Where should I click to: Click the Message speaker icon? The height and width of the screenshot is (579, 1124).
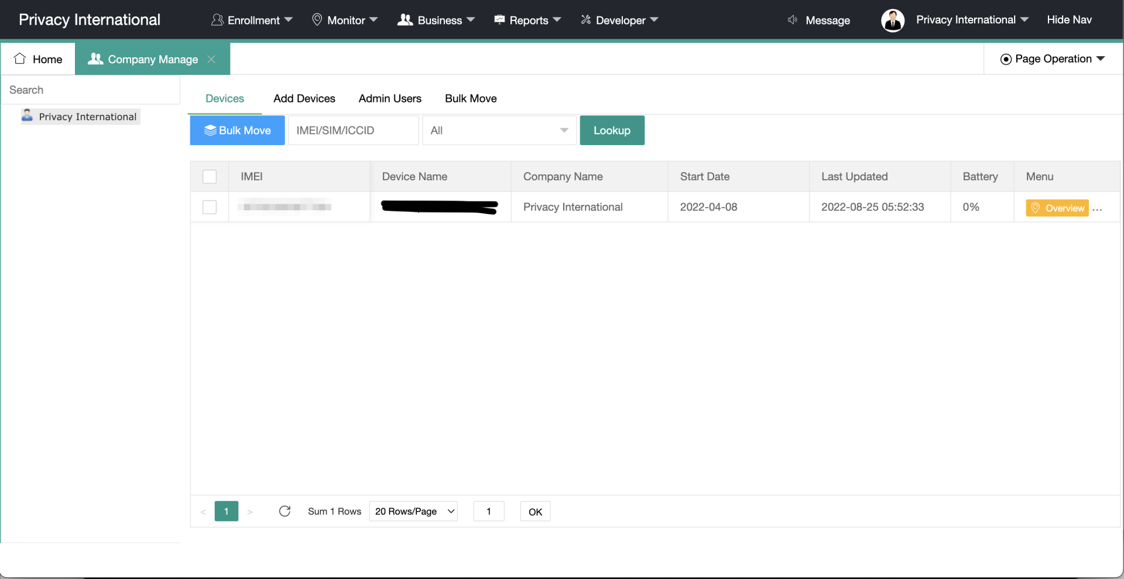(x=793, y=20)
